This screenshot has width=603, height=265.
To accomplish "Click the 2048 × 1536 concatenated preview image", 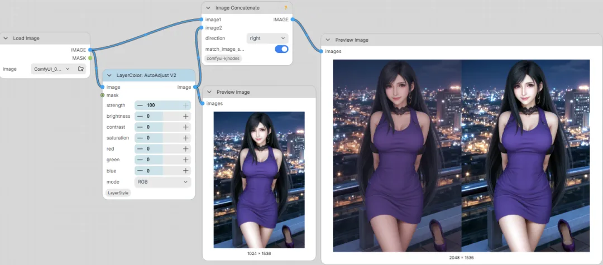I will [x=461, y=156].
